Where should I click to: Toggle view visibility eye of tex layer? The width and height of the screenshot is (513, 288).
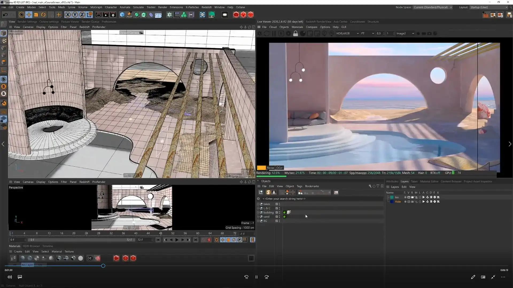click(x=409, y=197)
